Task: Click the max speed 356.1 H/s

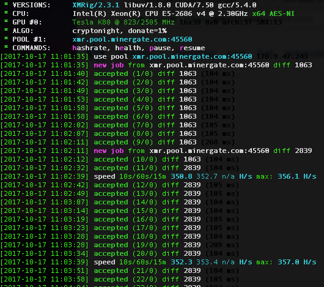Action: tap(297, 177)
